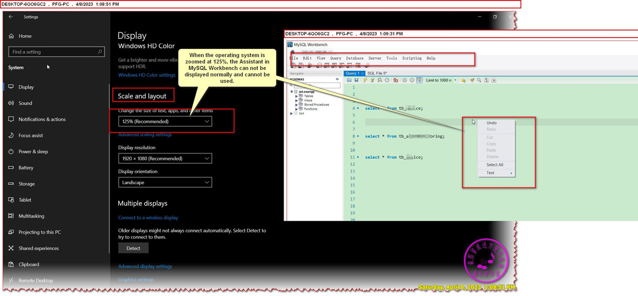Open Storage settings in sidebar

pos(26,184)
